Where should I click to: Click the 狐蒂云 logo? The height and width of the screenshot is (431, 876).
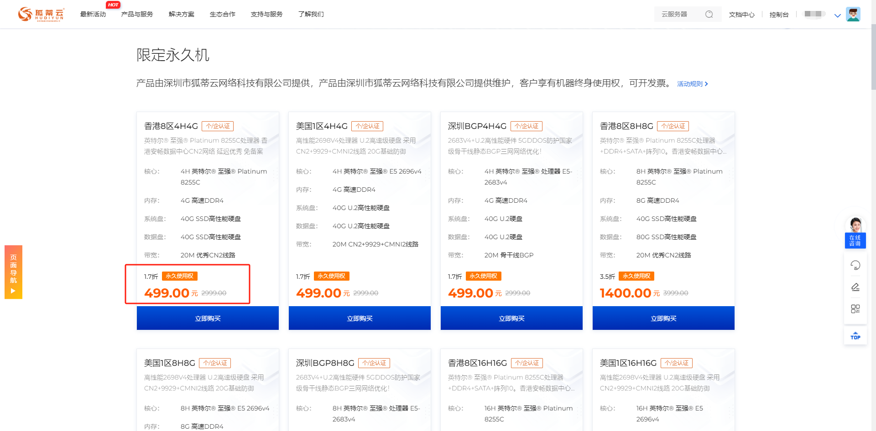tap(41, 15)
